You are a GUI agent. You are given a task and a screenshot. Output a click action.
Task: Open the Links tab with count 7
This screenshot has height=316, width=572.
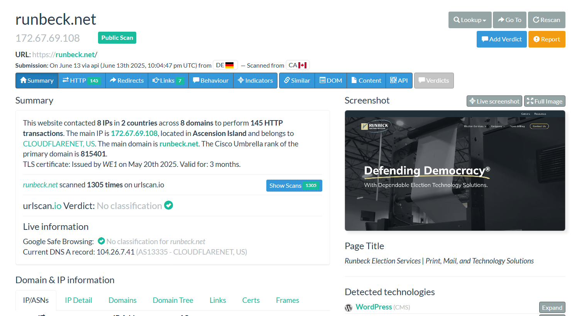[x=168, y=80]
